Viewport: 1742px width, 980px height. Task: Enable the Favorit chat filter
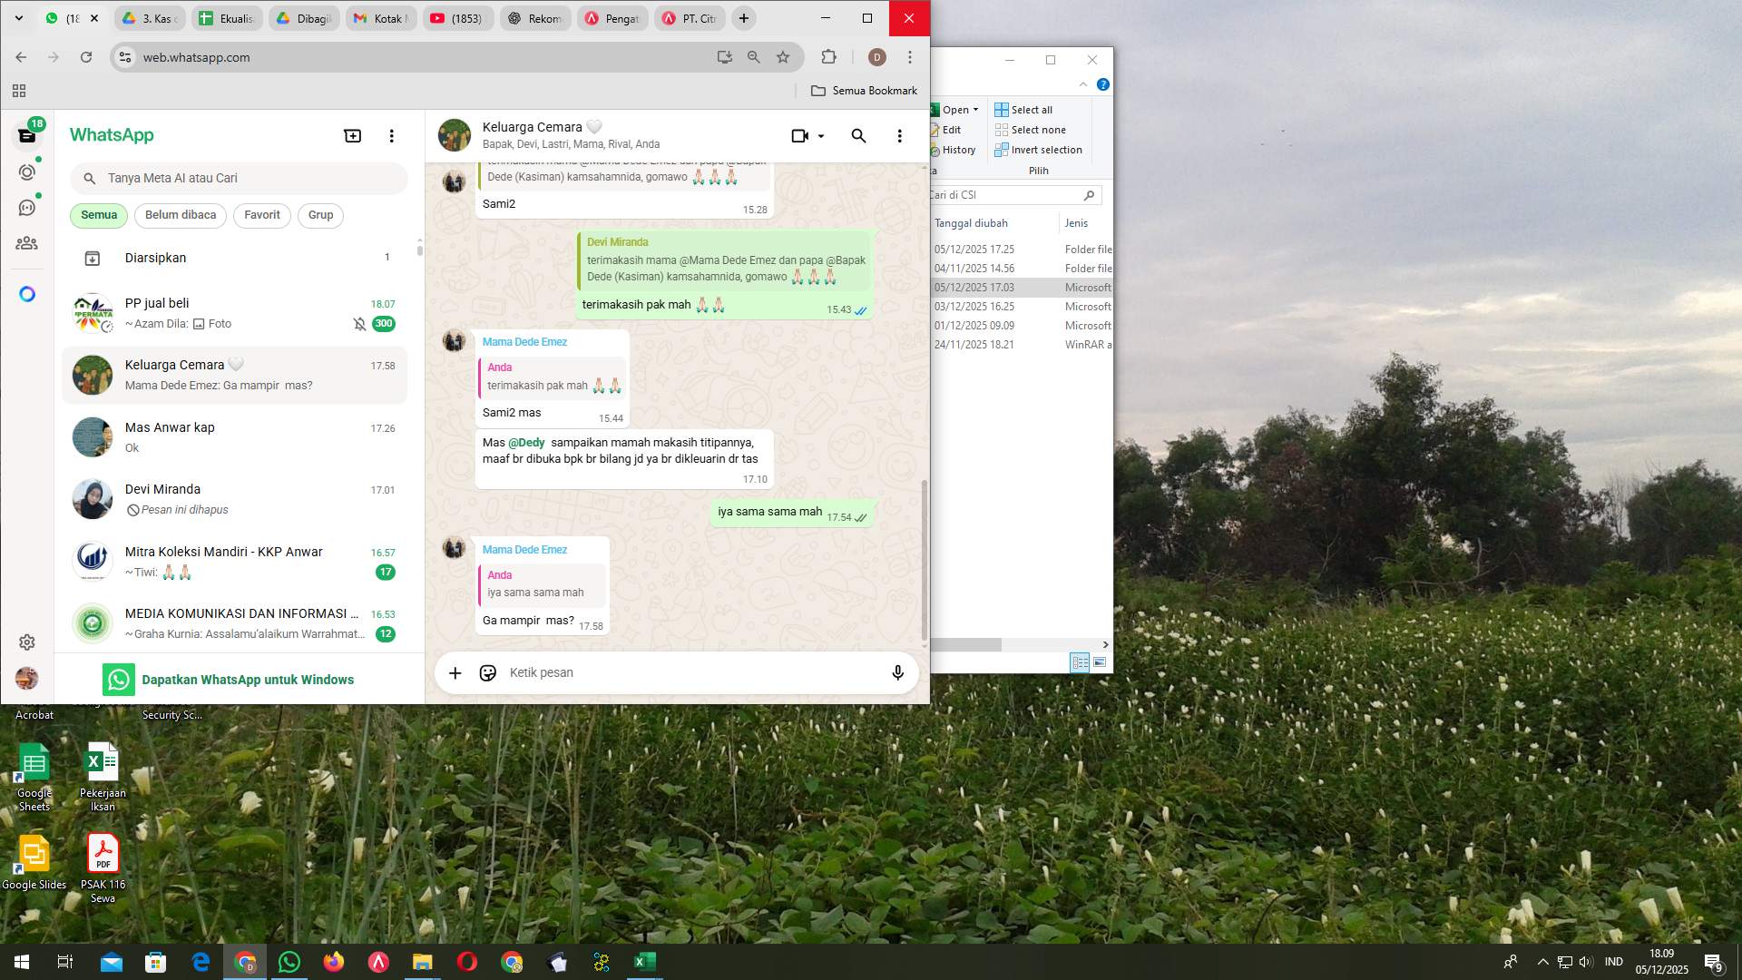click(x=261, y=215)
